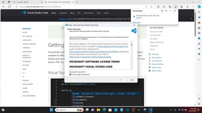Click the Read aloud icon in address bar
This screenshot has height=113, width=202.
coord(146,7)
